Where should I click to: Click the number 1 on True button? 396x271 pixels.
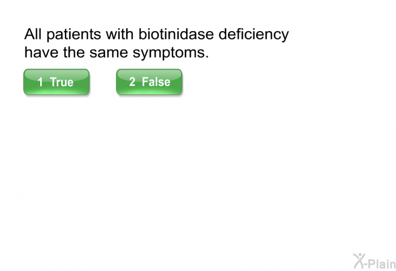click(41, 82)
